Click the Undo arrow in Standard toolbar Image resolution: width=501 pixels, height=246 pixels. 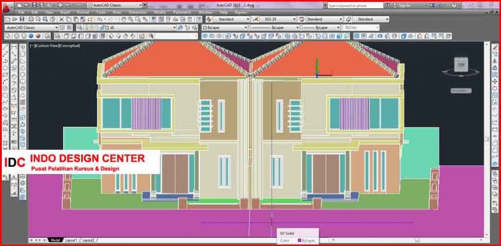click(99, 19)
